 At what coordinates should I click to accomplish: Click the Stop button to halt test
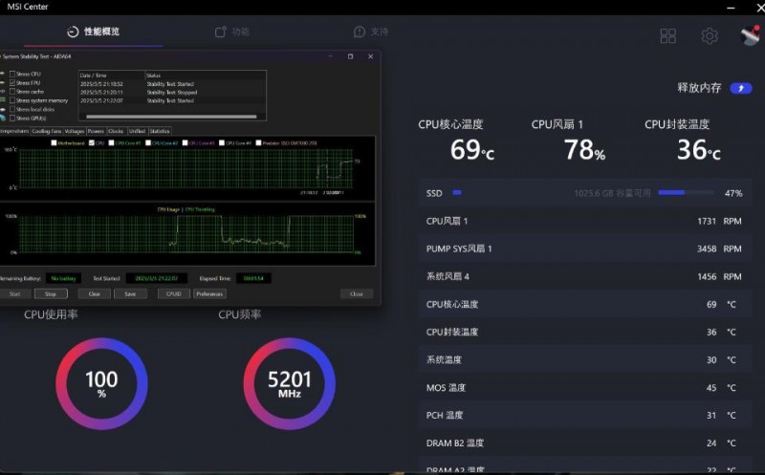pyautogui.click(x=51, y=293)
